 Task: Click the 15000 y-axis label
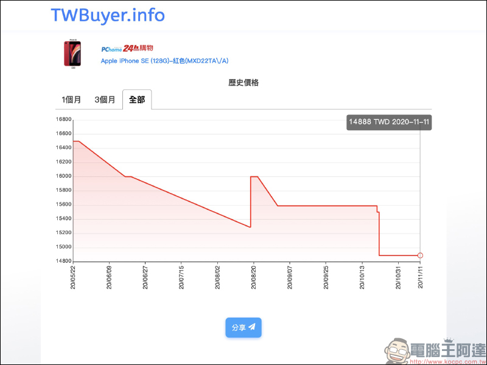coord(64,247)
